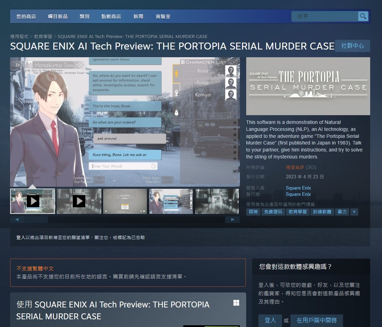Open the 矚目新品 dropdown menu

coord(58,16)
